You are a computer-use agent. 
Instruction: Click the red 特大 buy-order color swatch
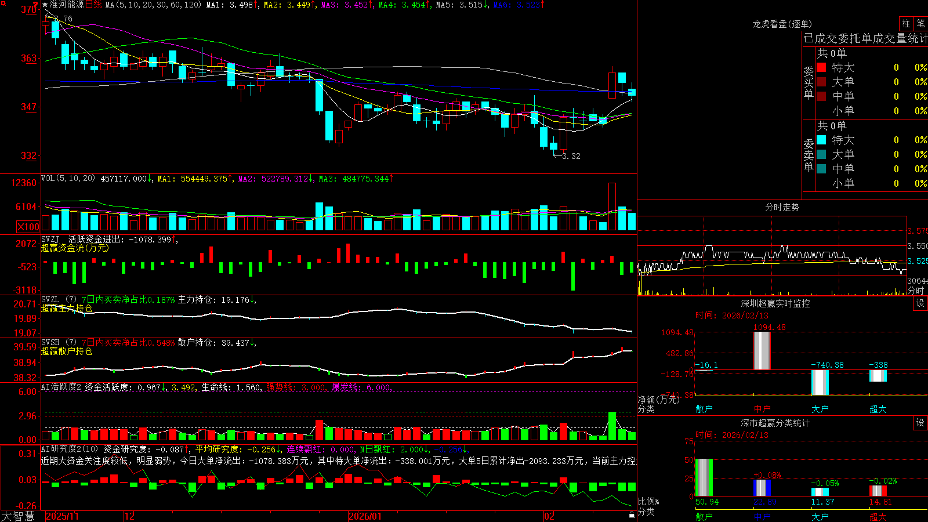821,67
